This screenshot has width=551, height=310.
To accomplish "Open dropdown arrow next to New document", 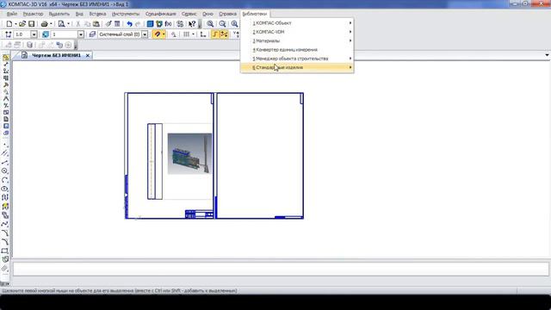I will pos(15,24).
